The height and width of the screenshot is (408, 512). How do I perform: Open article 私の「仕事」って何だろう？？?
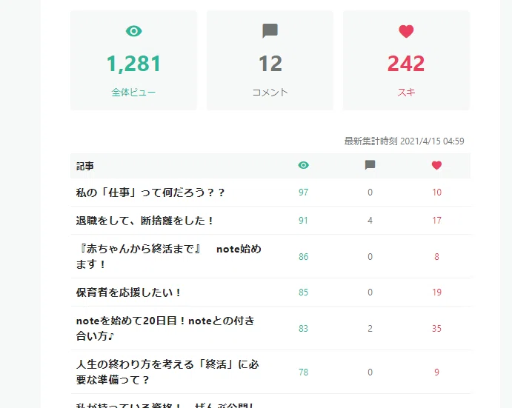tap(150, 193)
